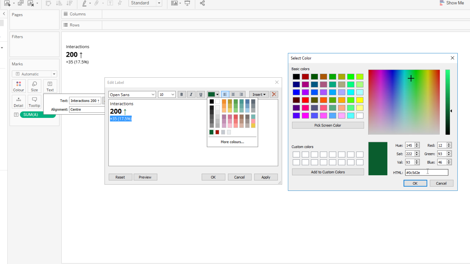Click the Presentation mode icon
The width and height of the screenshot is (470, 264).
187,3
